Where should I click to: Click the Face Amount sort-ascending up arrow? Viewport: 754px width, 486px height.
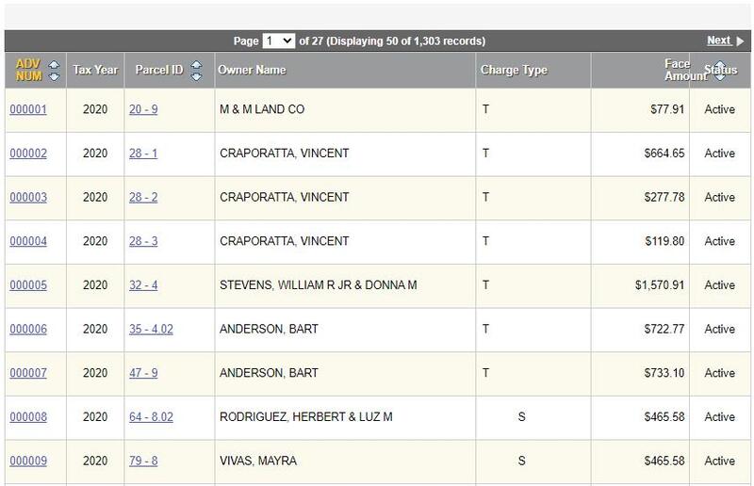click(721, 64)
